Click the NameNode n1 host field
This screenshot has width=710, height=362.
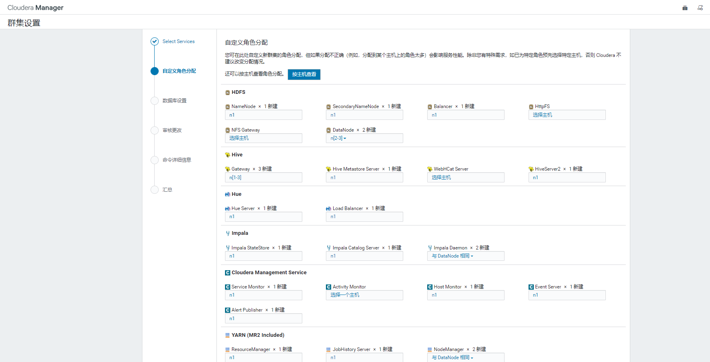click(263, 115)
